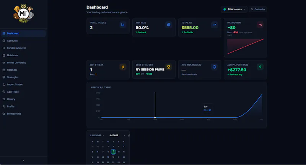Click the Avg Risk/Reward target icon

pos(214,67)
